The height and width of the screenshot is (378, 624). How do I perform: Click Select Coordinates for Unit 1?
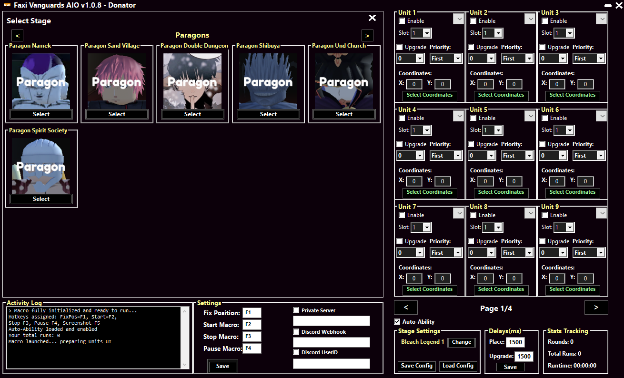(430, 95)
